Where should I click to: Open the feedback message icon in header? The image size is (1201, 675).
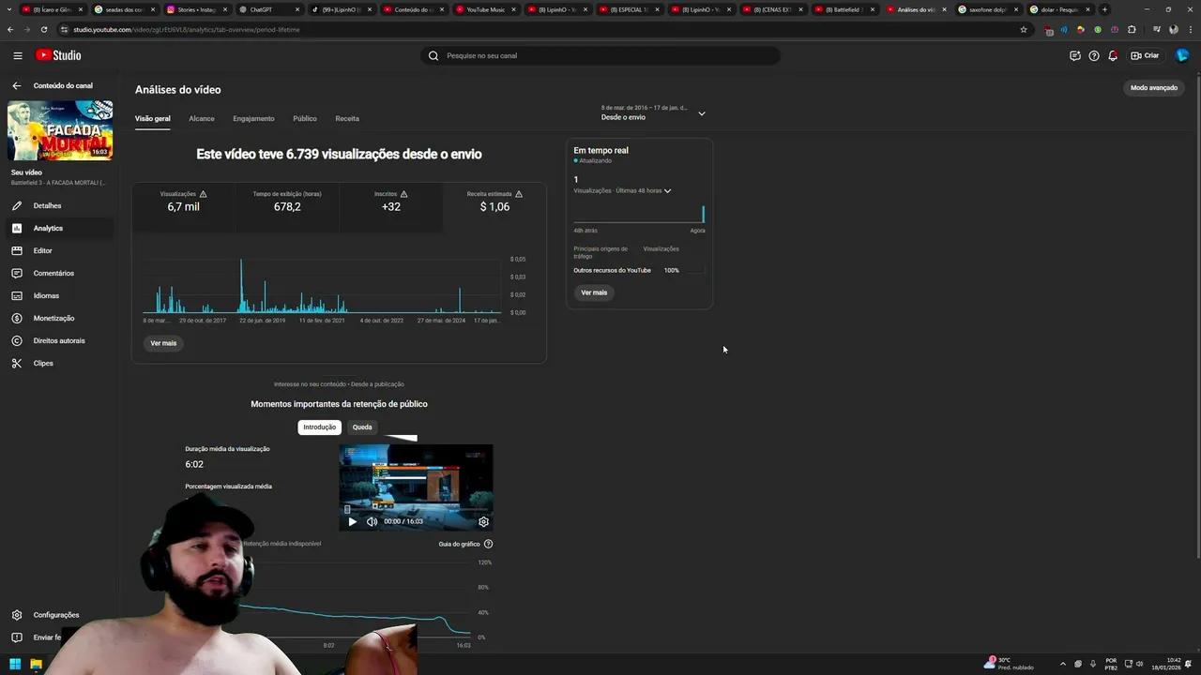[1075, 55]
